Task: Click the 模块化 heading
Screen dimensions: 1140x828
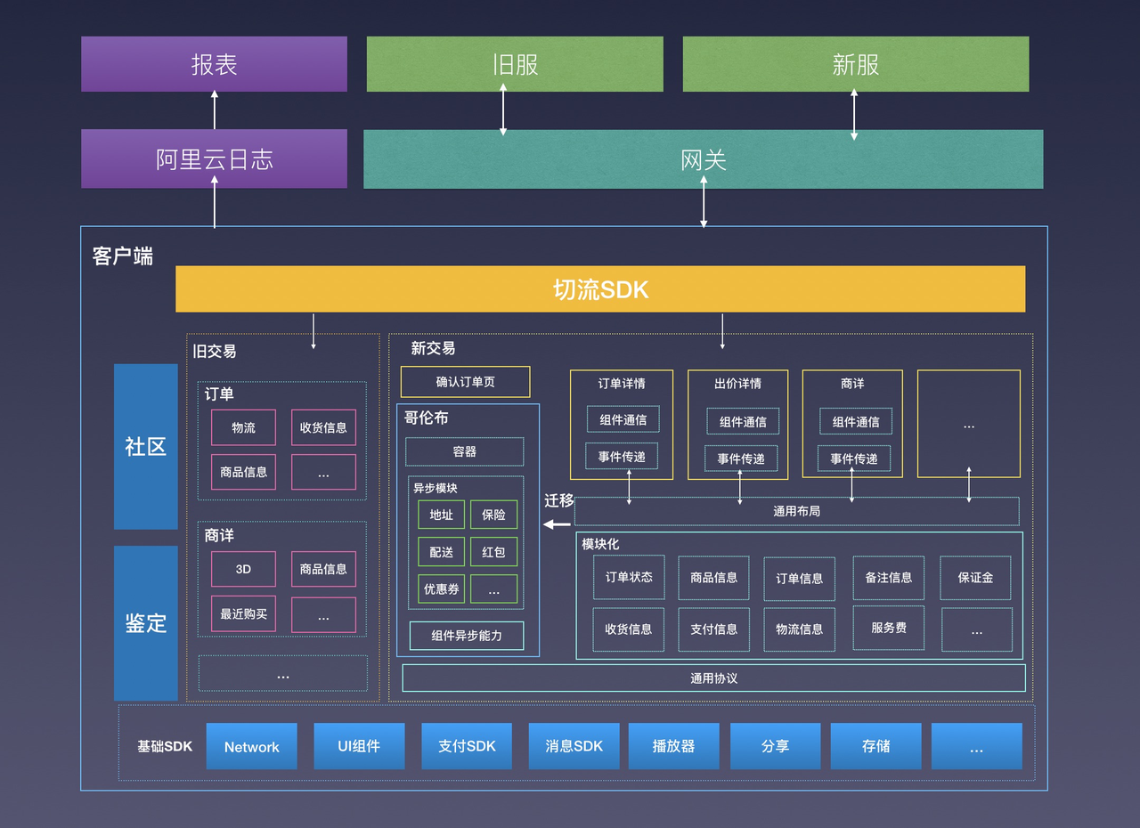Action: [600, 543]
